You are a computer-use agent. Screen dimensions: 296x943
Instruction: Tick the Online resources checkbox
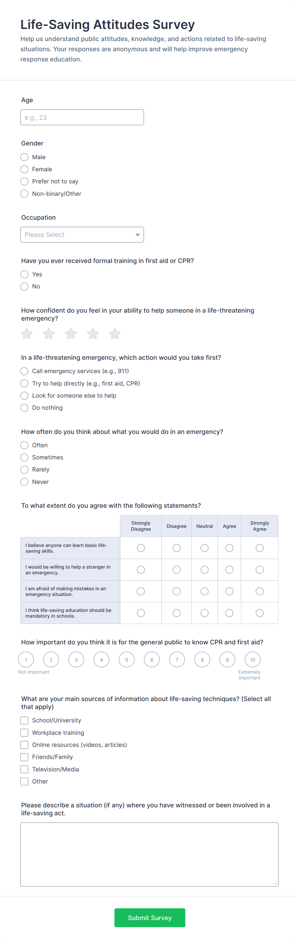[25, 745]
